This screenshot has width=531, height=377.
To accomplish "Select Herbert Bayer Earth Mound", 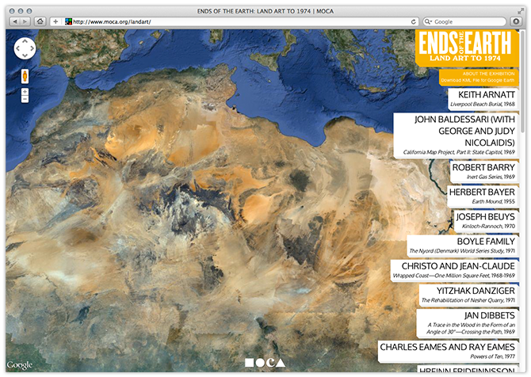I will pyautogui.click(x=483, y=196).
